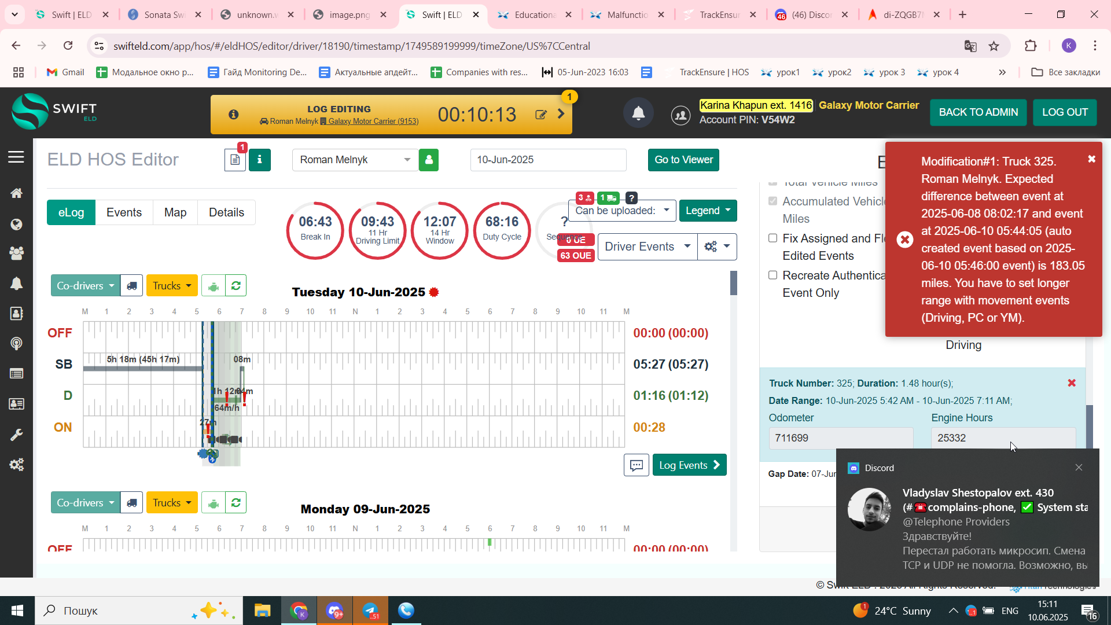Close the red Modification error notification
The width and height of the screenshot is (1111, 625).
[1091, 159]
